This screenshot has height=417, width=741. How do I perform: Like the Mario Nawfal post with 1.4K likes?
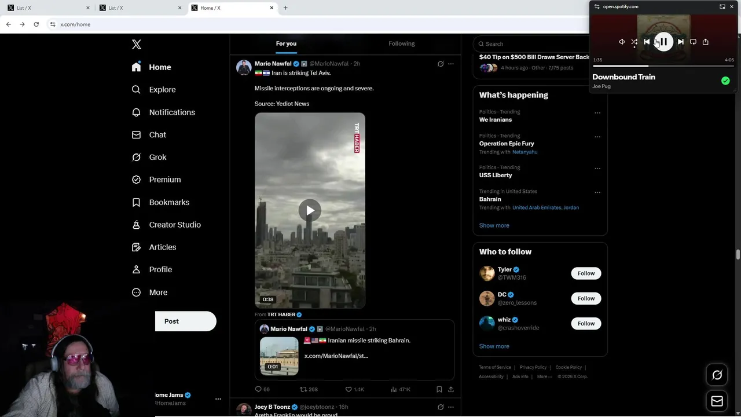[354, 389]
